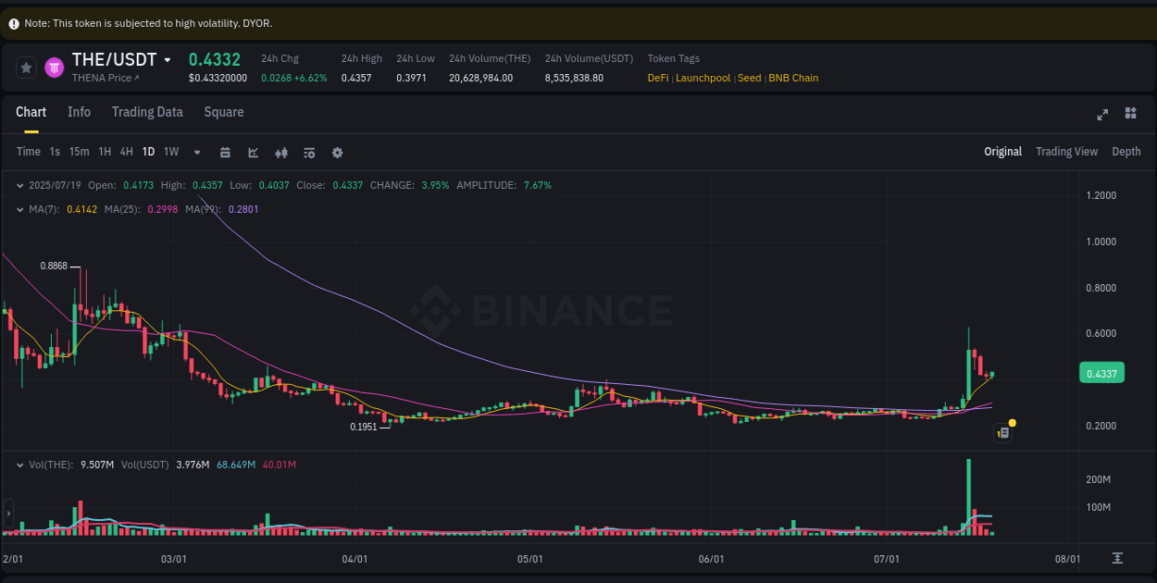Collapse the MA indicators row

pos(20,210)
